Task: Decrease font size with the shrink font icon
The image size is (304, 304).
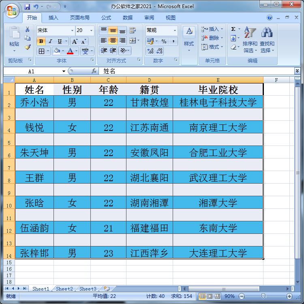Action: point(83,41)
